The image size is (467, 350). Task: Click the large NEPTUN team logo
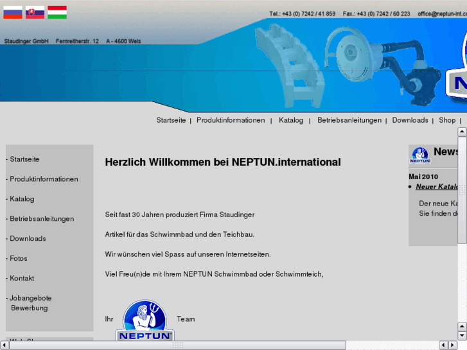145,320
